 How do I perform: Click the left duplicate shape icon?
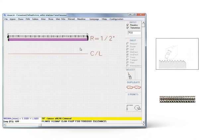130,87
